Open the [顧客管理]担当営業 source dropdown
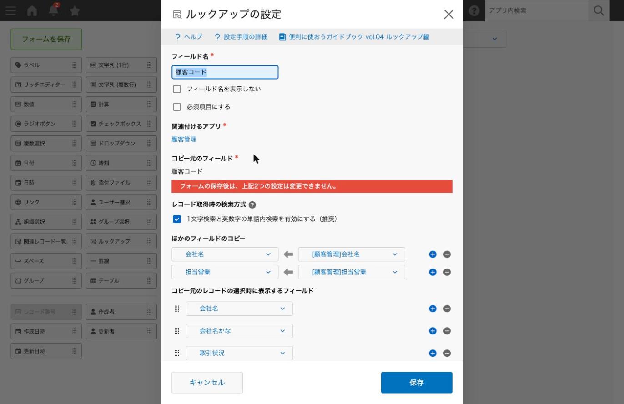Viewport: 624px width, 404px height. pos(352,272)
